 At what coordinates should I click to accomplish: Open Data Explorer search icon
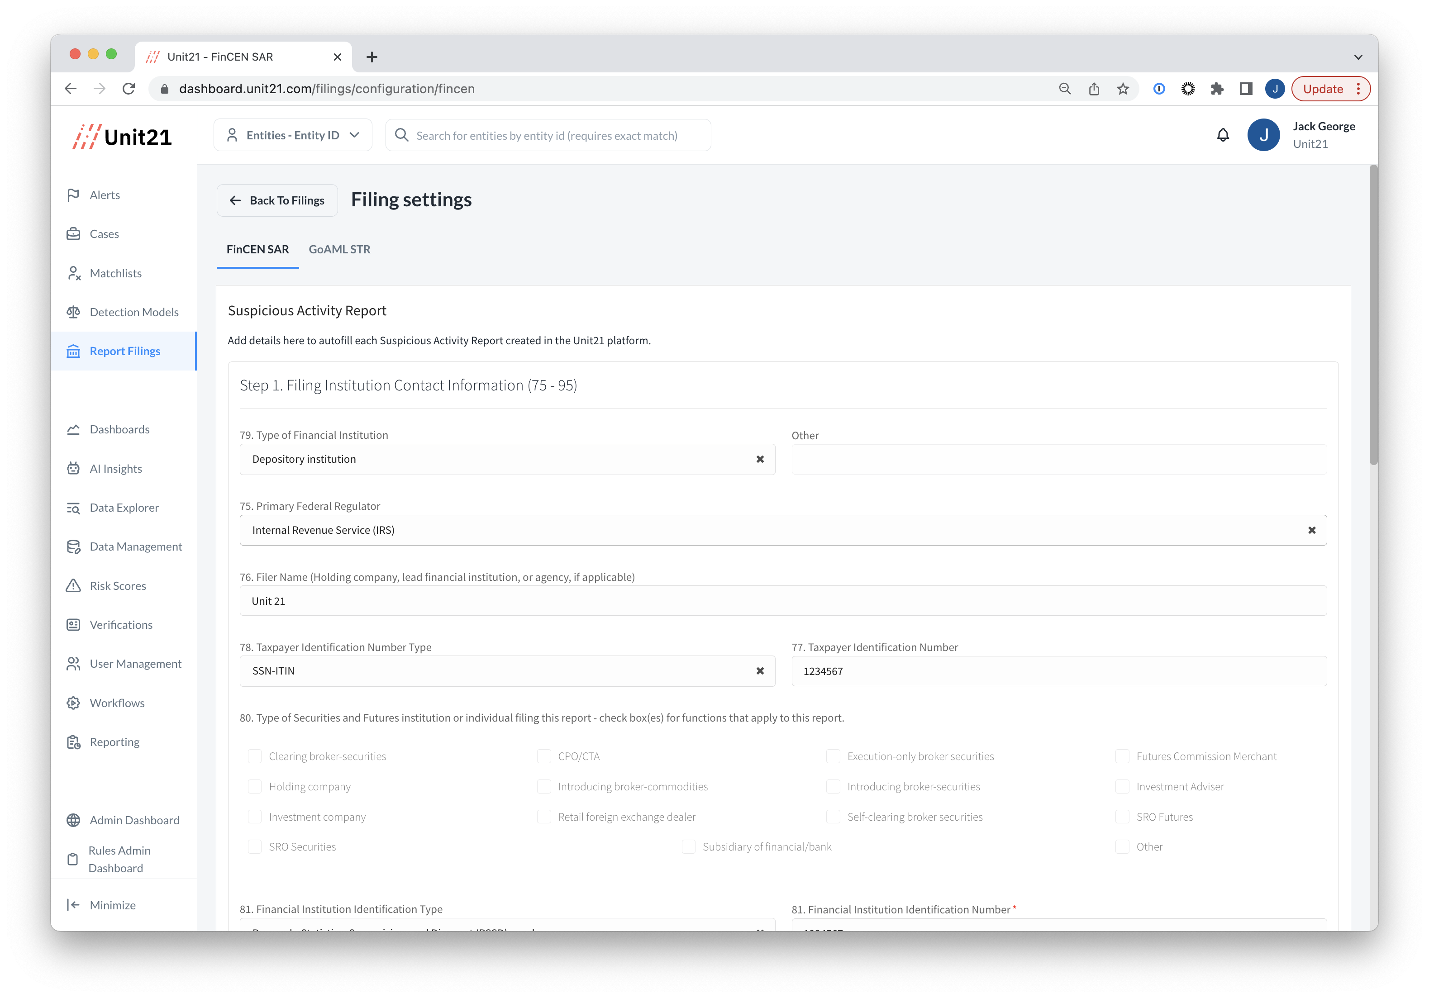click(73, 508)
